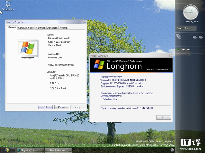This screenshot has height=153, width=205.
Task: Click OK in the About Windows dialog
Action: pyautogui.click(x=163, y=117)
